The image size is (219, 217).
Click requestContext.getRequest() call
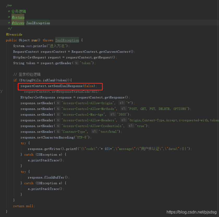click(90, 57)
